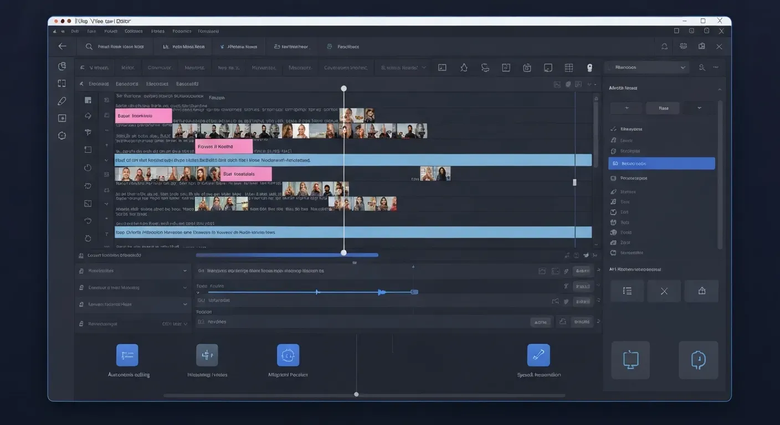Launch the Speech Recognition tool icon

tap(538, 354)
